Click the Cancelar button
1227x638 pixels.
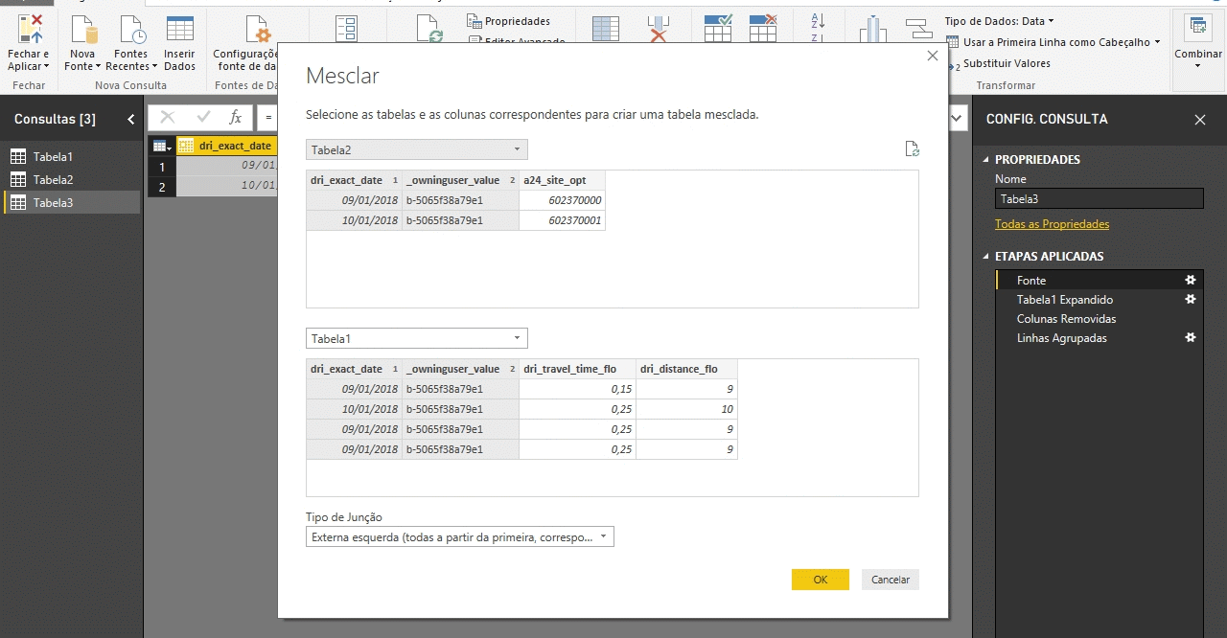(x=891, y=580)
